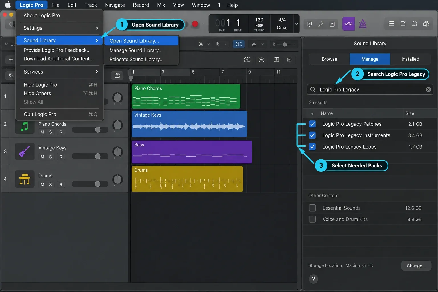Click the solo bracket icon beside tuner
This screenshot has height=292, width=438.
tap(332, 24)
